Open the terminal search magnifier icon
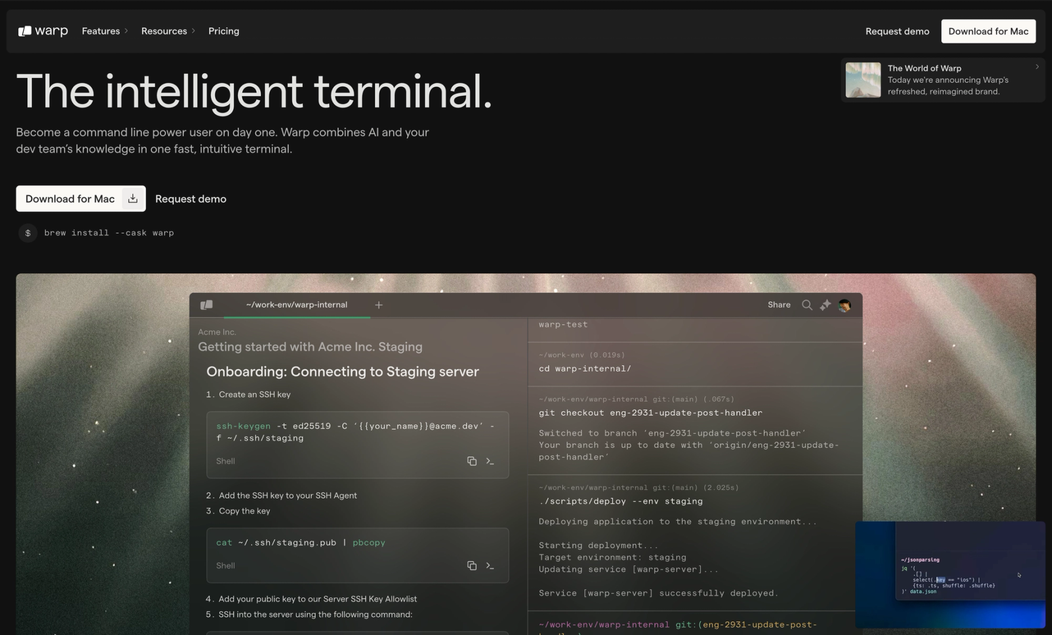 [807, 305]
